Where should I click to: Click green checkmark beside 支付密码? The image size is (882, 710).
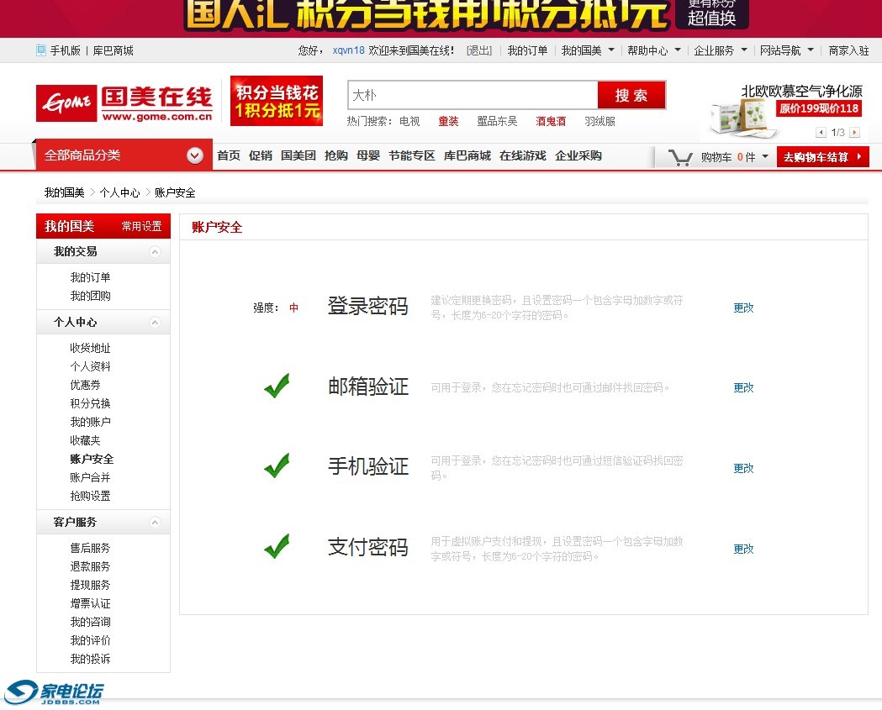(x=276, y=547)
